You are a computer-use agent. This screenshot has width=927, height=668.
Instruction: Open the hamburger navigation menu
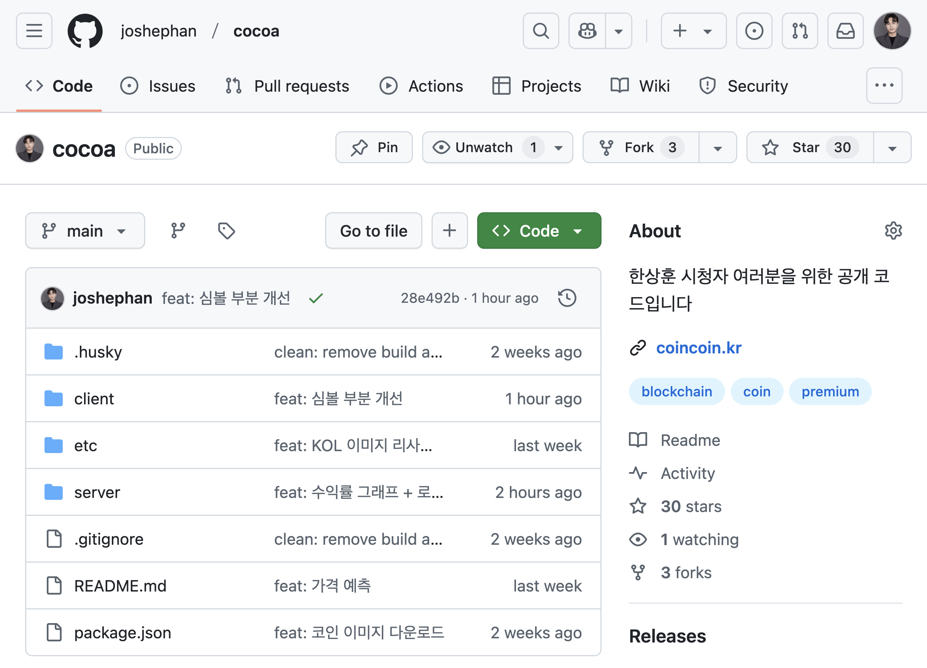34,31
